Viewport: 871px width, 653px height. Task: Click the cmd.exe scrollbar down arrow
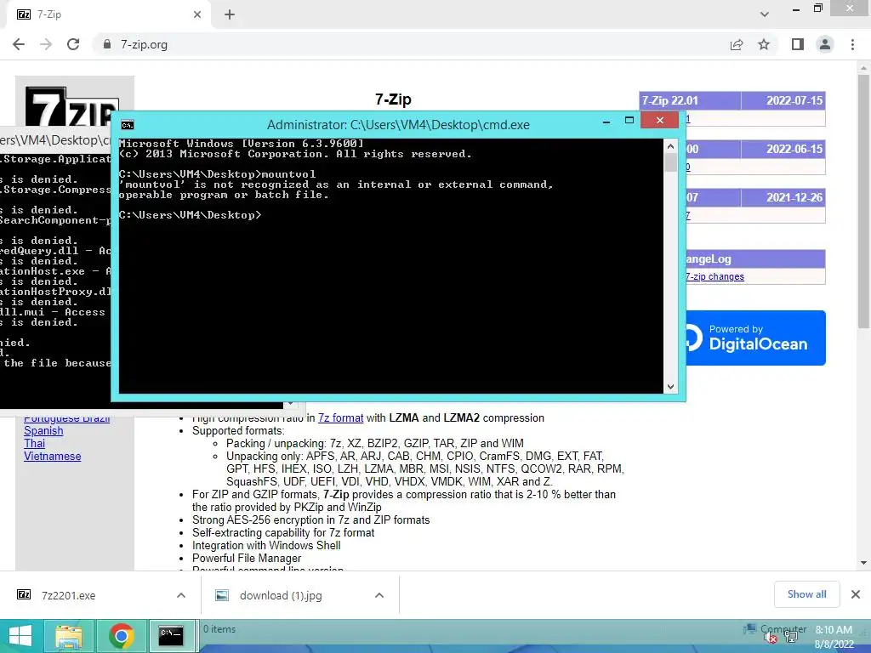click(x=670, y=387)
